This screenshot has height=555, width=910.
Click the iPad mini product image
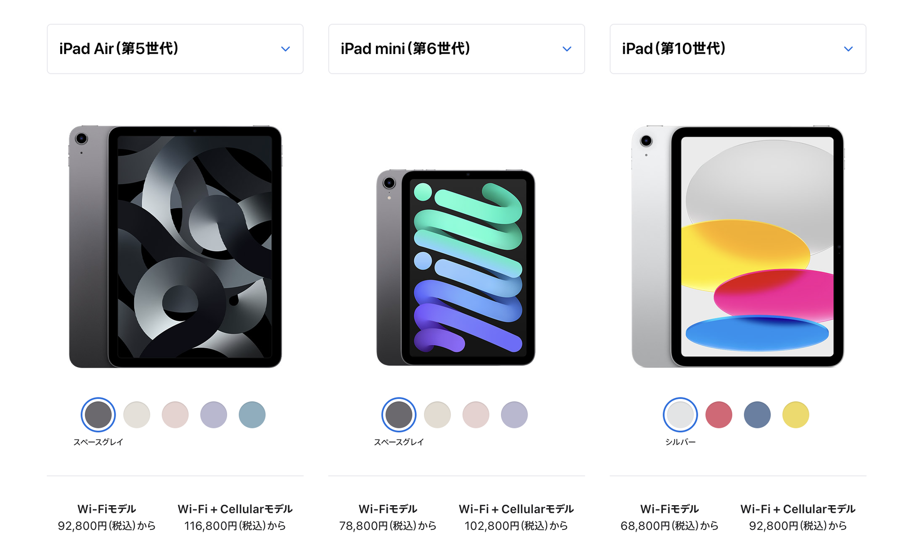pyautogui.click(x=456, y=268)
